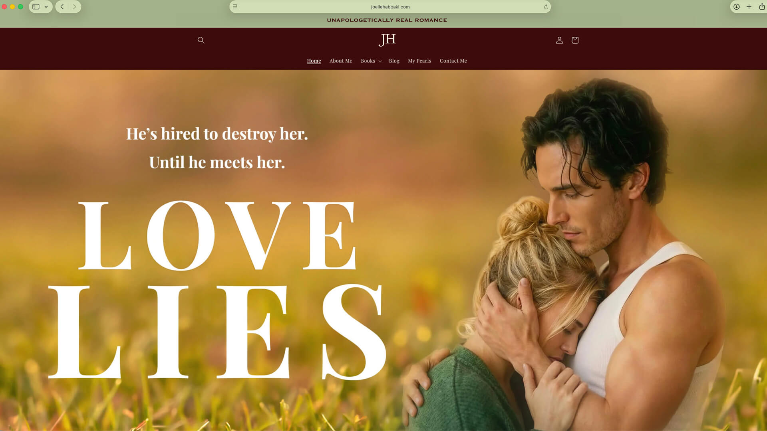The height and width of the screenshot is (431, 767).
Task: Go forward with the browser forward arrow
Action: pos(74,7)
